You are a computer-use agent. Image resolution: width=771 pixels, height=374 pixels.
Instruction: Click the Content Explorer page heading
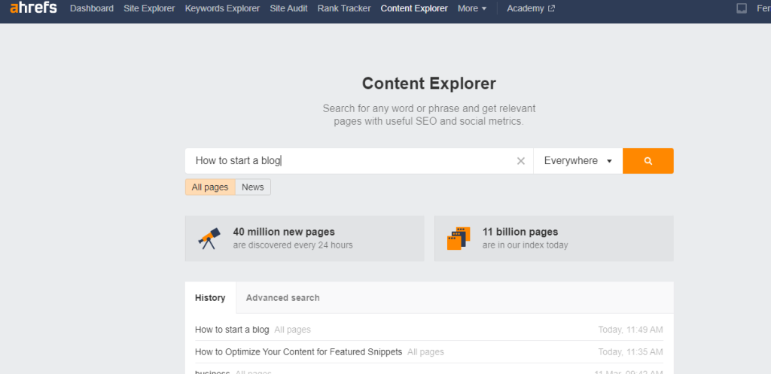(x=428, y=84)
